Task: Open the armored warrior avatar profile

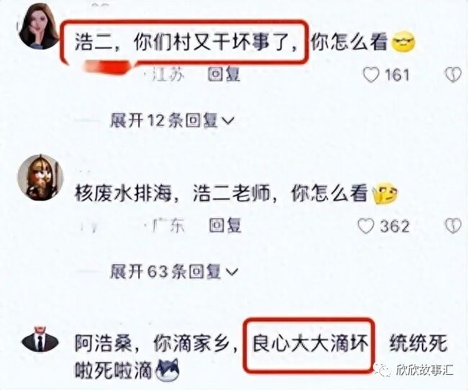Action: pyautogui.click(x=40, y=177)
